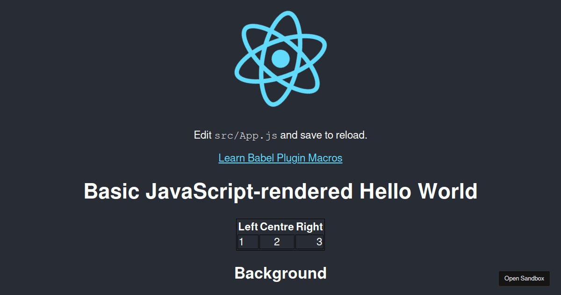Click the nucleus dot of the React logo
This screenshot has height=295, width=561.
(280, 59)
